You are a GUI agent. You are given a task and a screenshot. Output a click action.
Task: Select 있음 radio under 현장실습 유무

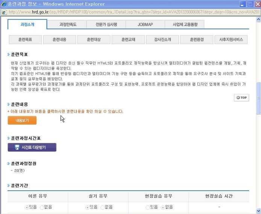(147, 207)
